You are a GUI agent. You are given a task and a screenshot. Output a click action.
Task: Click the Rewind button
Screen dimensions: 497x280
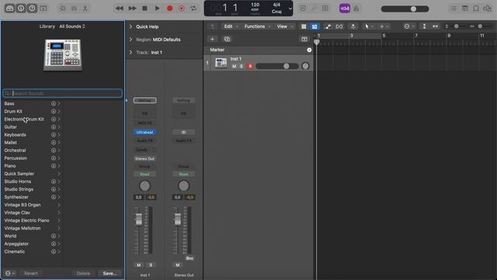(x=119, y=9)
